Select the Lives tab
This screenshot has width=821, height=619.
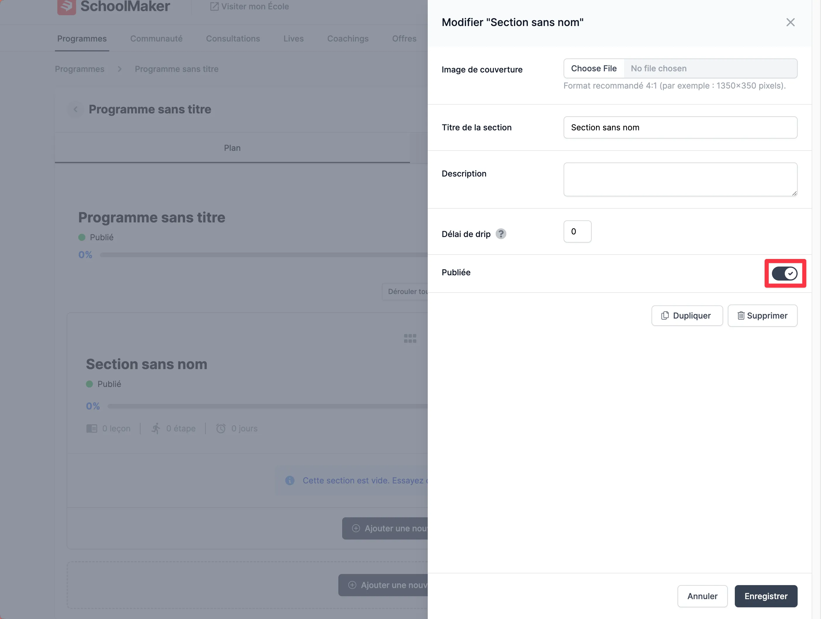[293, 39]
